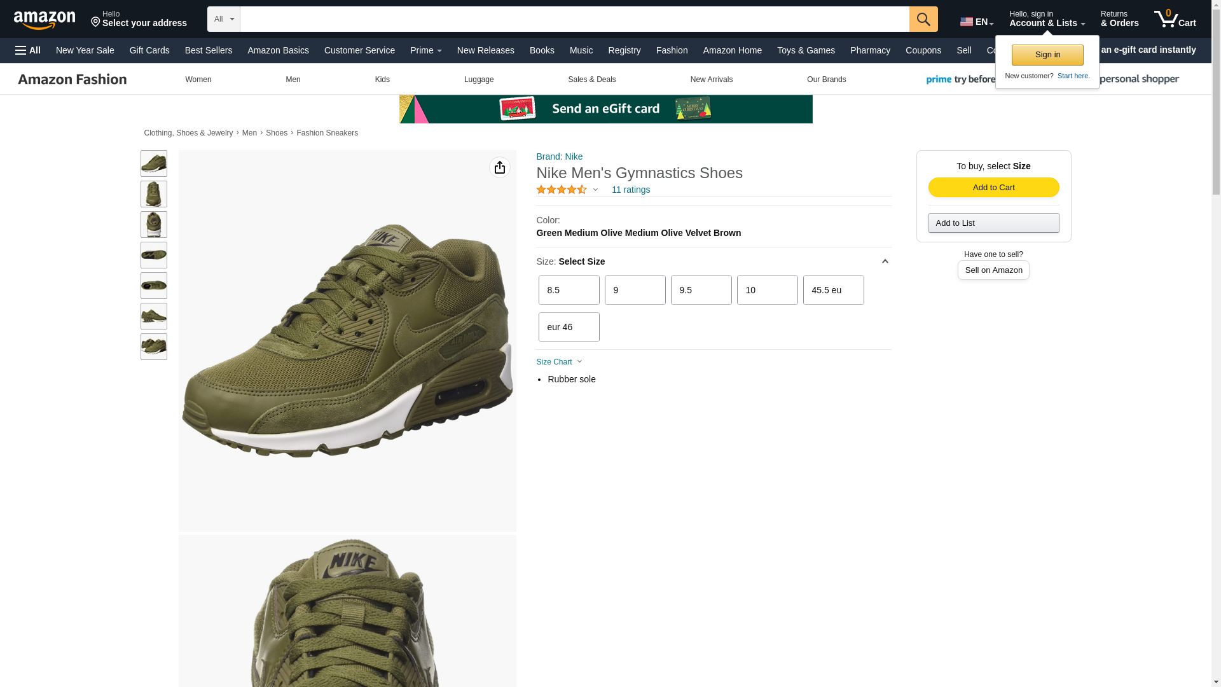Open the shopping cart icon
This screenshot has width=1221, height=687.
pos(1174,19)
